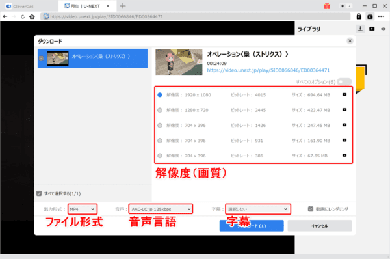Click the video thumbnail in left list

click(58, 59)
